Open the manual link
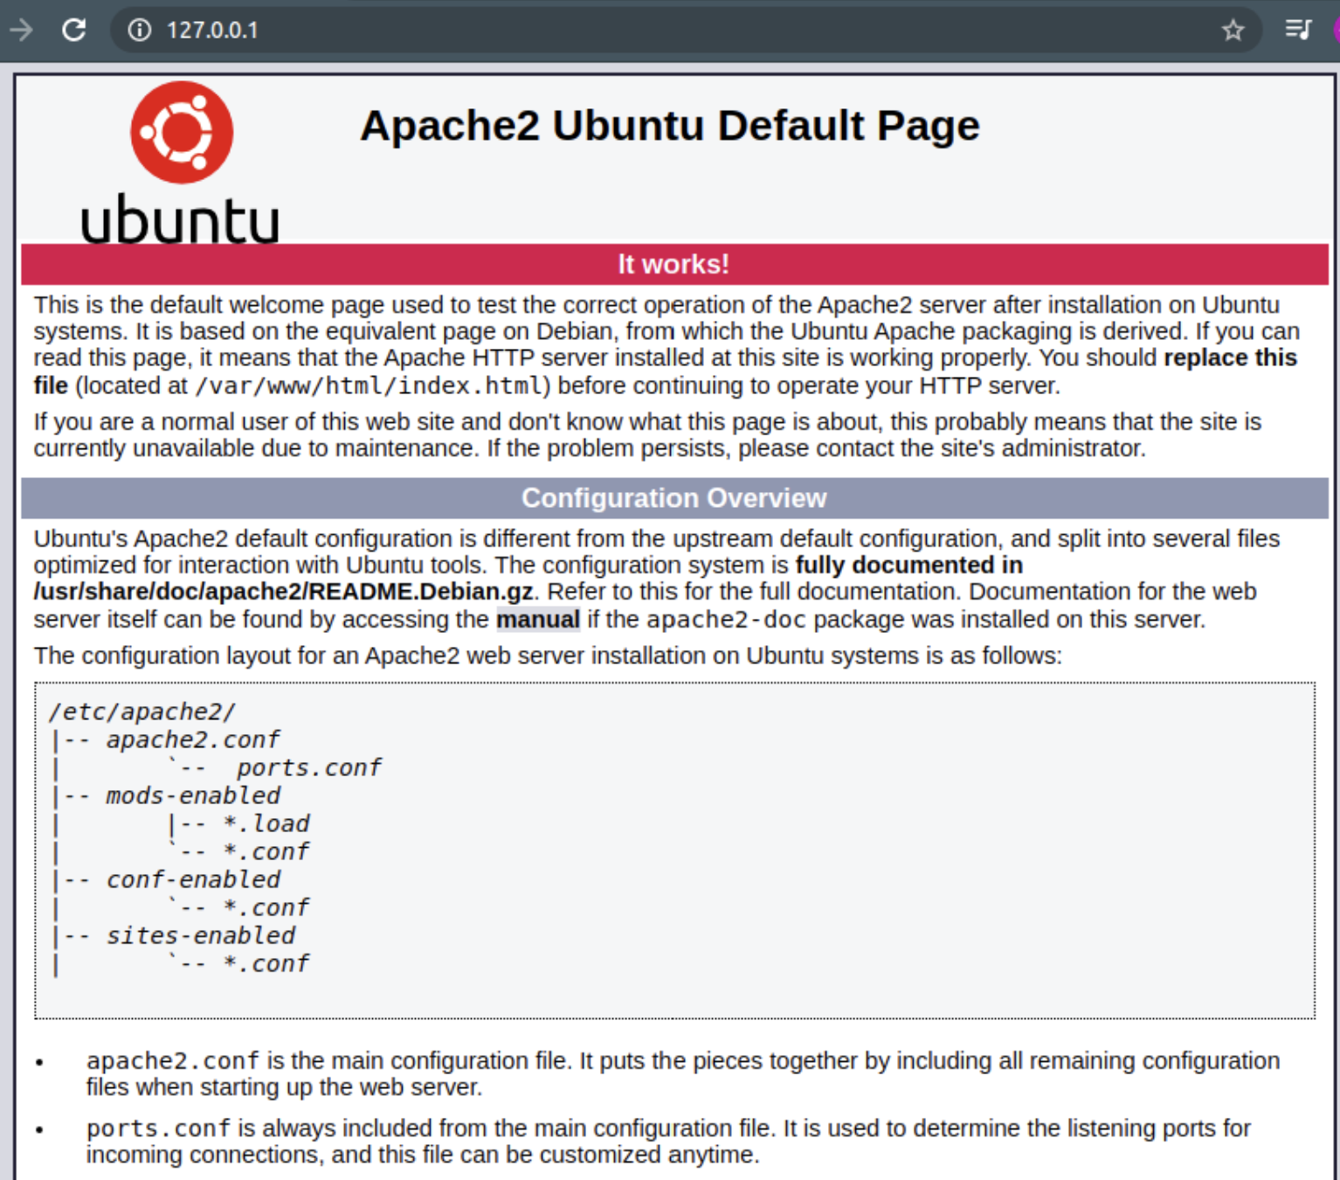This screenshot has width=1340, height=1180. 538,620
